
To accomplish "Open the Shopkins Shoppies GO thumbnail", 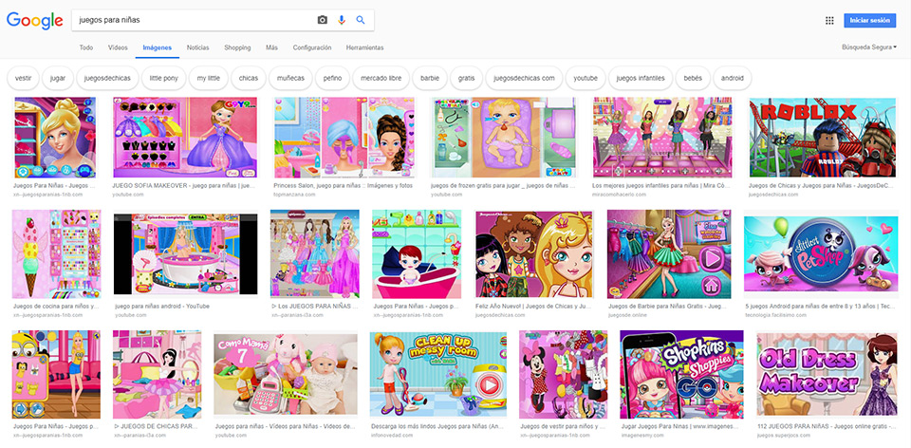I will 682,375.
